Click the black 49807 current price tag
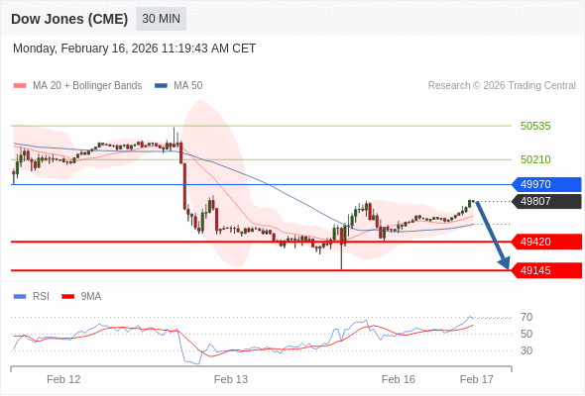Viewport: 585px width, 396px height. coord(546,202)
